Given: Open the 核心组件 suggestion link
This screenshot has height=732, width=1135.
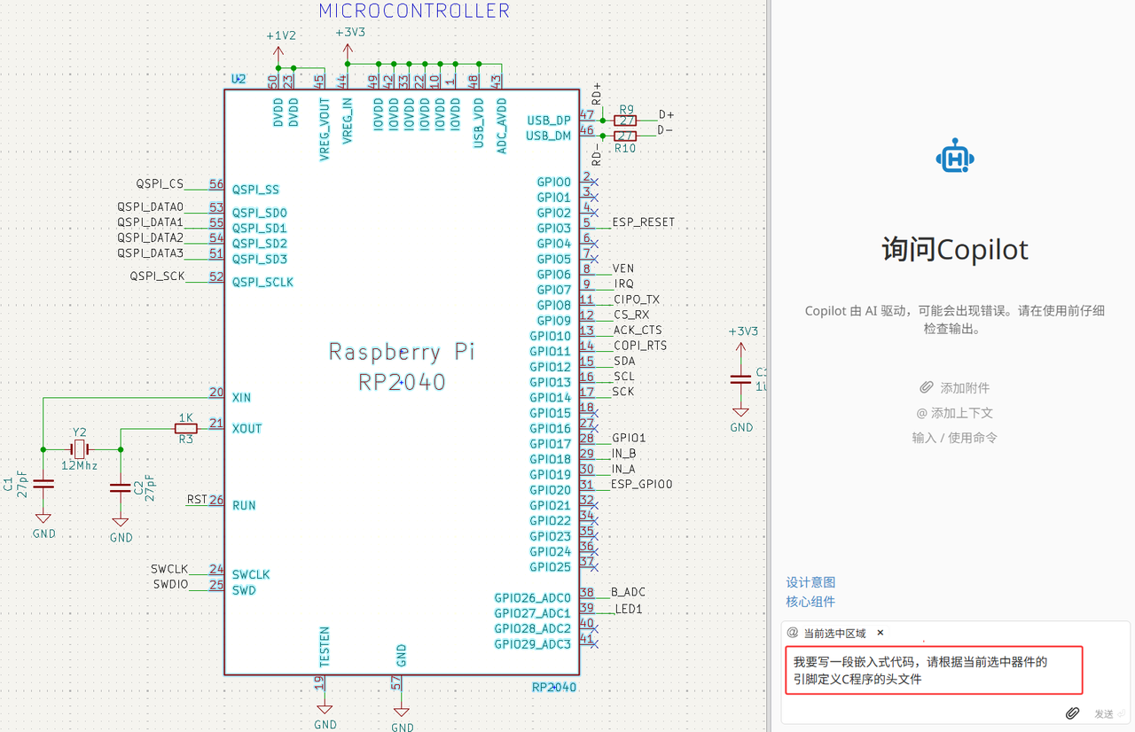Looking at the screenshot, I should point(810,602).
